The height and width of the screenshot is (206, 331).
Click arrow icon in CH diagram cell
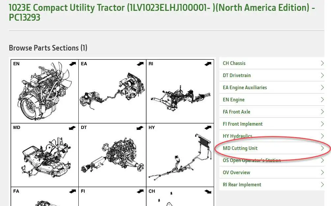click(x=208, y=192)
